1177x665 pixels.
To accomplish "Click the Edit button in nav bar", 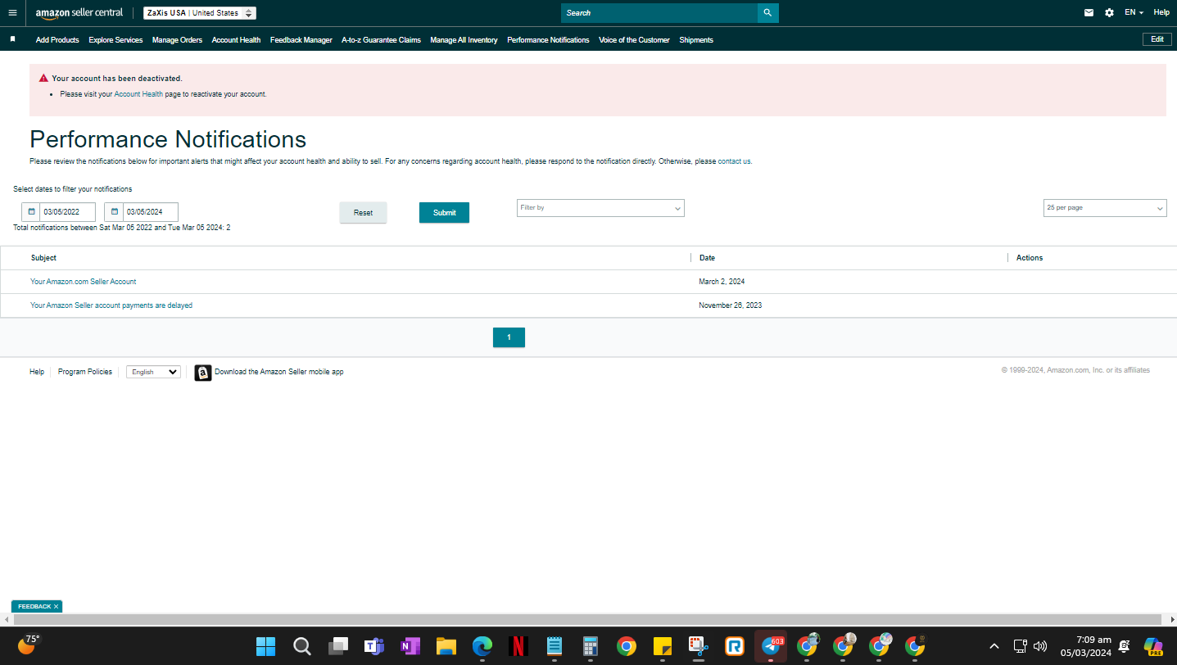I will coord(1157,39).
